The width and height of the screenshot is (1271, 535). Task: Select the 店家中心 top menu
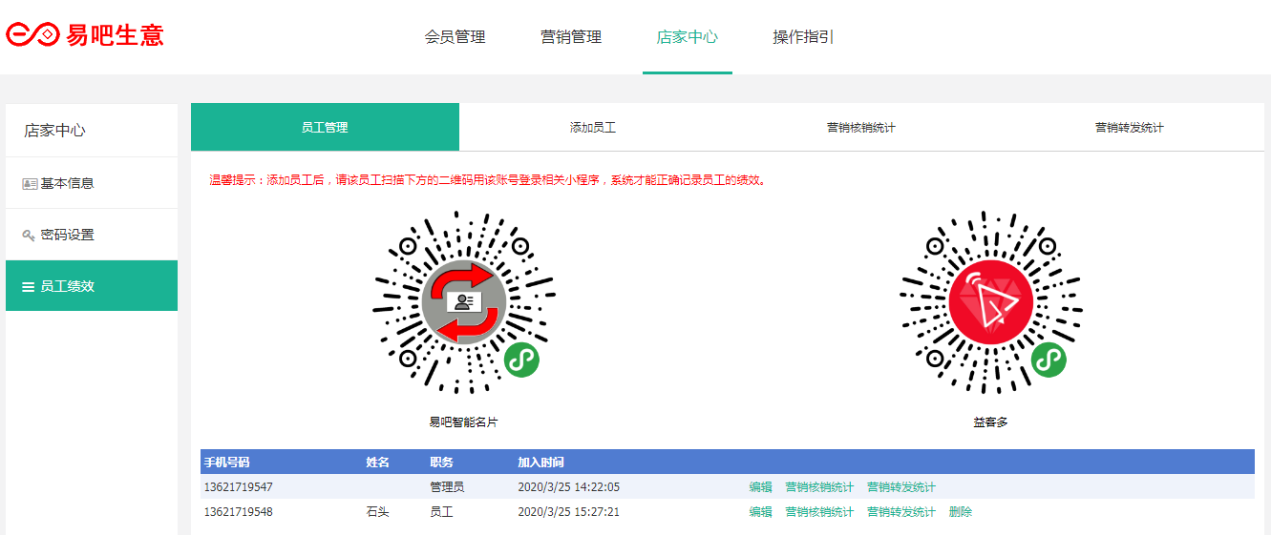coord(687,37)
